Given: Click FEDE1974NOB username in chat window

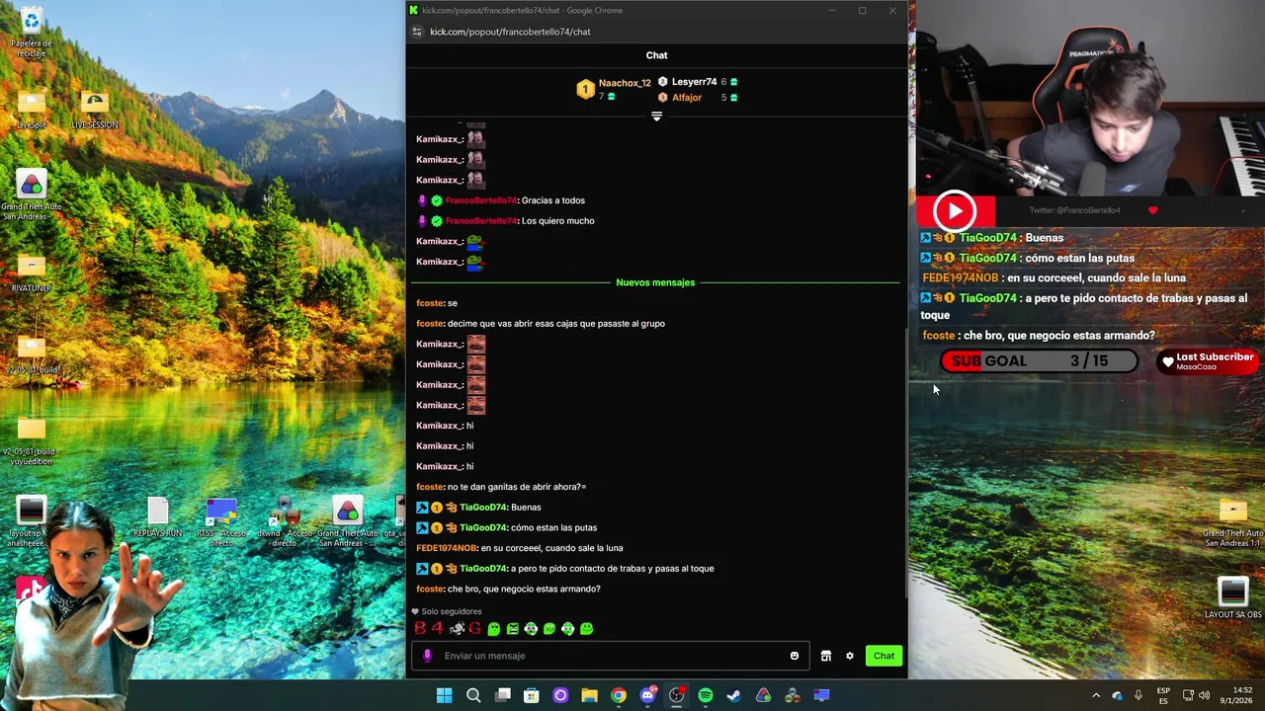Looking at the screenshot, I should 447,548.
